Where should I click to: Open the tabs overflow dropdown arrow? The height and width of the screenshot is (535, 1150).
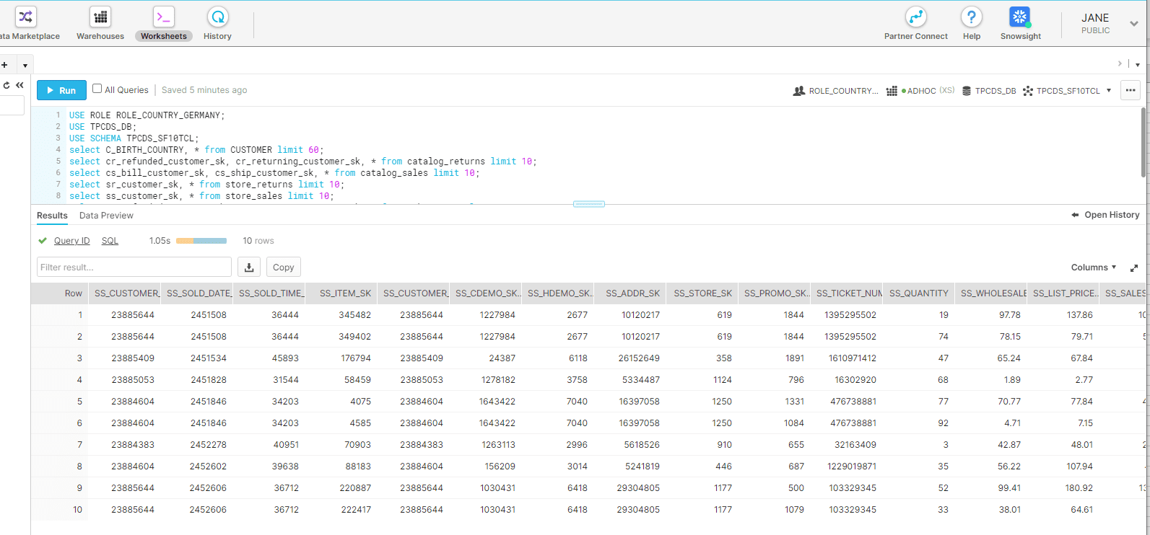[x=1138, y=65]
